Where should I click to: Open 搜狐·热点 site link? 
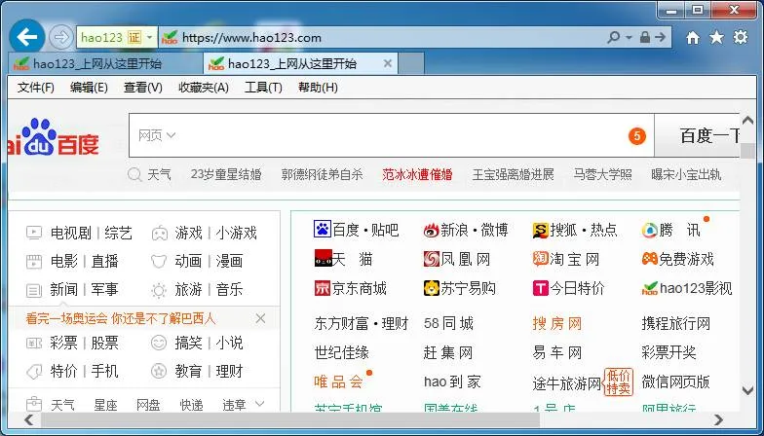click(x=575, y=230)
